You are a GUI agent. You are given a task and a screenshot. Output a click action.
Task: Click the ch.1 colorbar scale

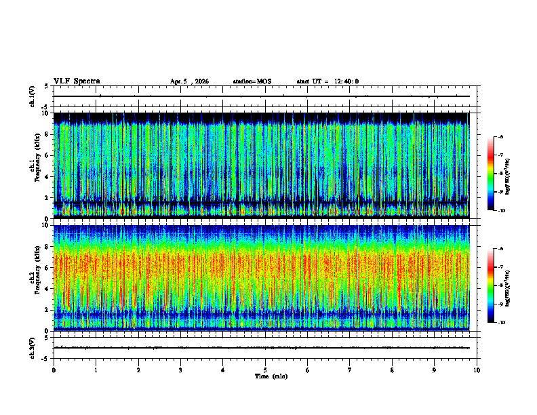[490, 174]
